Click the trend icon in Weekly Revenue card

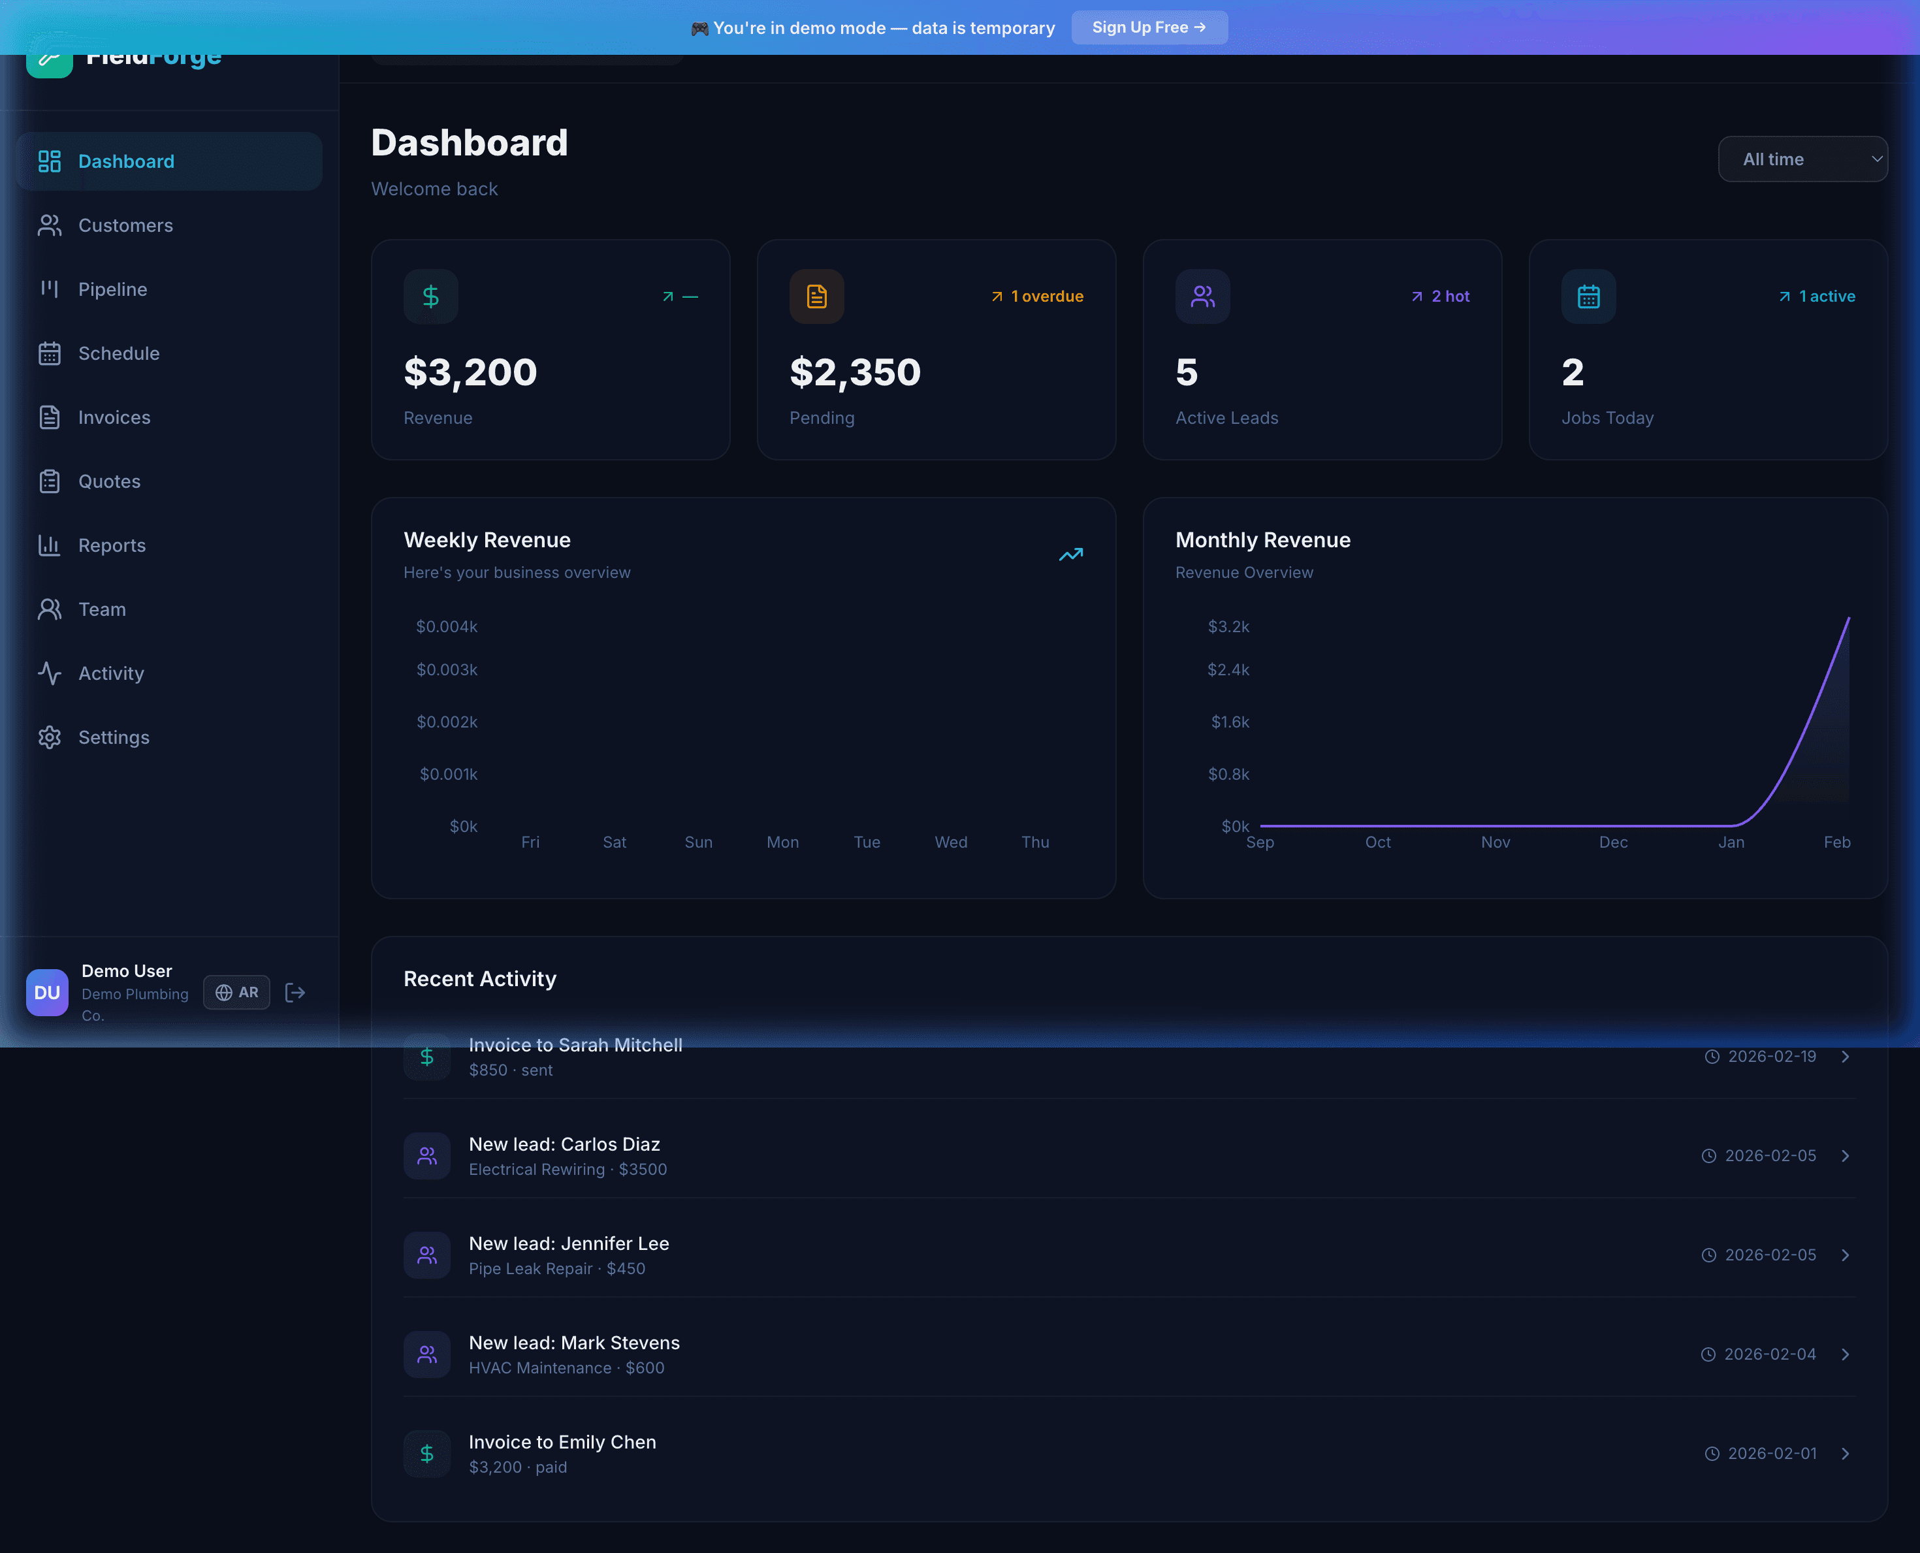(1070, 554)
